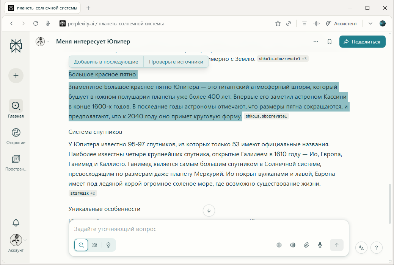Click the 'Задайте уточняющий вопрос' input field

click(209, 229)
